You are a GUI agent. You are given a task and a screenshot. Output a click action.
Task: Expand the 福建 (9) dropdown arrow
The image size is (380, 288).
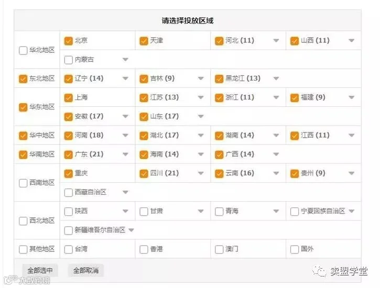click(351, 97)
